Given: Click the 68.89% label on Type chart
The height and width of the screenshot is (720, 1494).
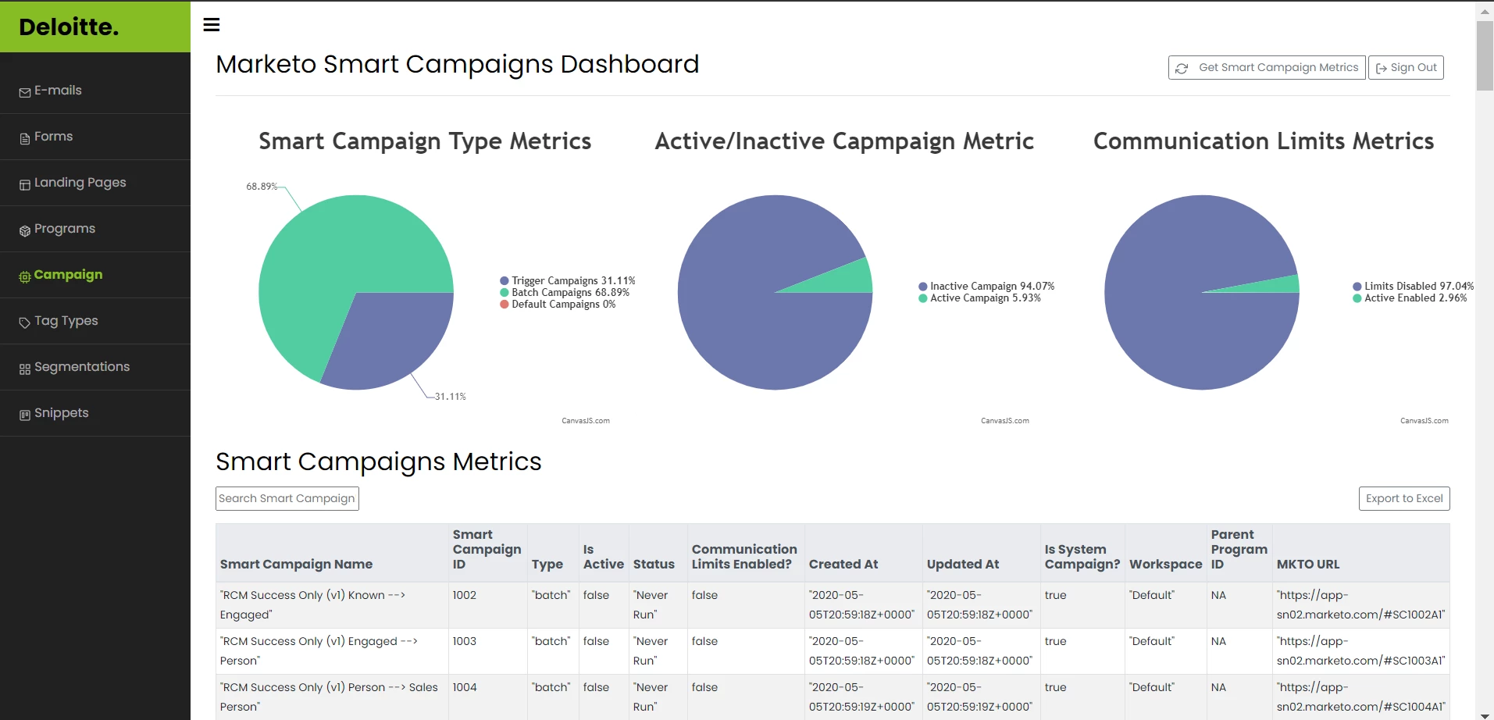Looking at the screenshot, I should [x=262, y=187].
